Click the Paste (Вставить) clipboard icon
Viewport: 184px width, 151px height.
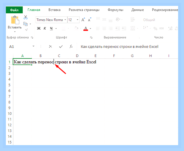click(15, 20)
